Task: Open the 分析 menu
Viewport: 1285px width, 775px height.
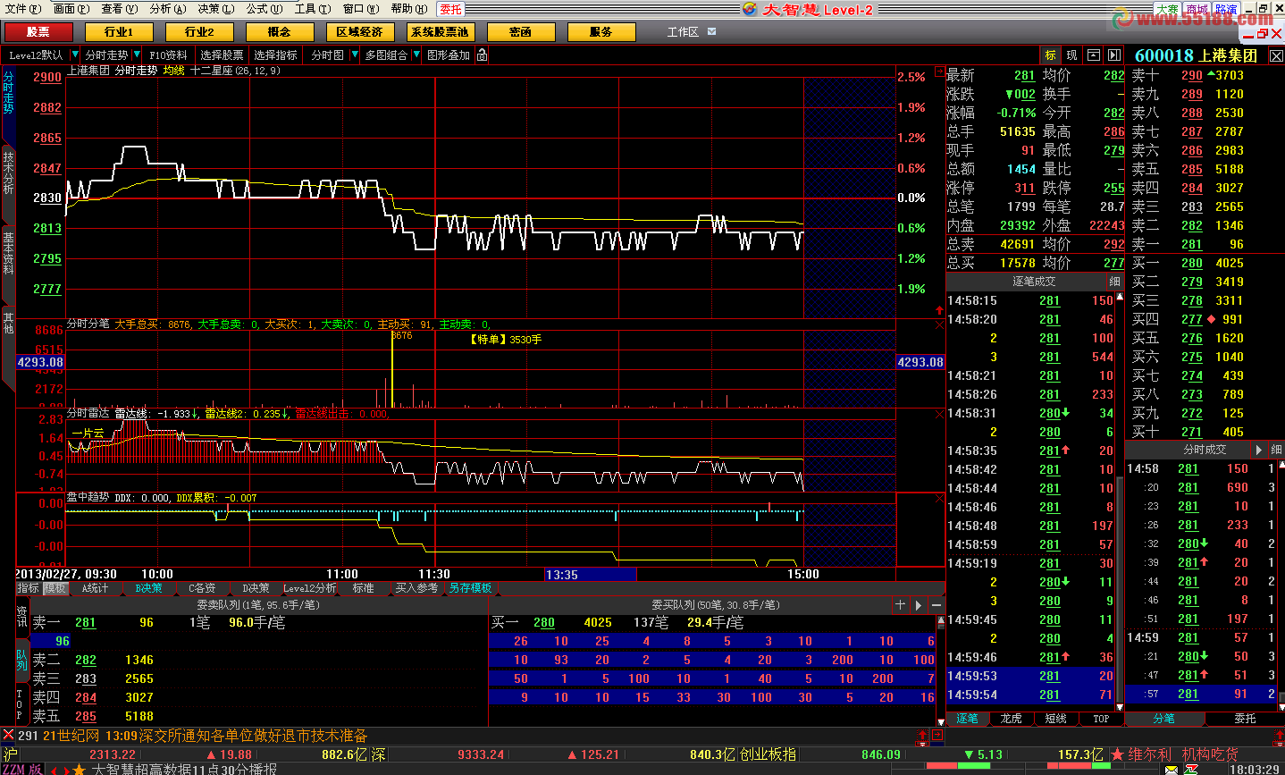Action: pos(167,9)
